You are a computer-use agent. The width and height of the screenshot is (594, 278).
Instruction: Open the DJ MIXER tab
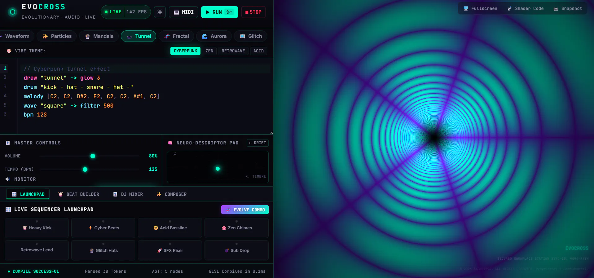[128, 194]
